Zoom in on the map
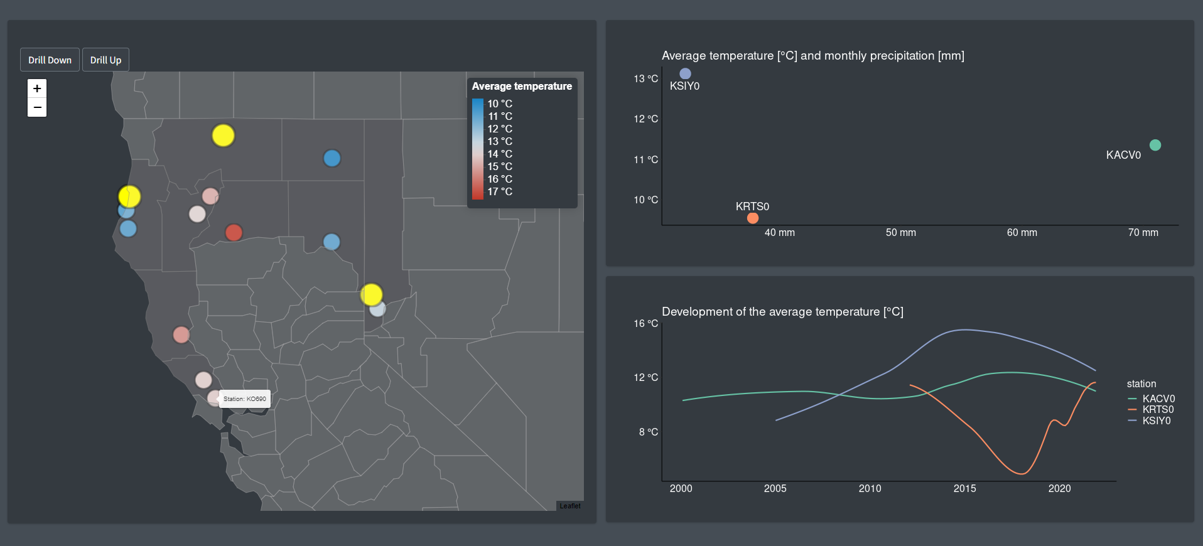Screen dimensions: 1203x546 [x=37, y=88]
